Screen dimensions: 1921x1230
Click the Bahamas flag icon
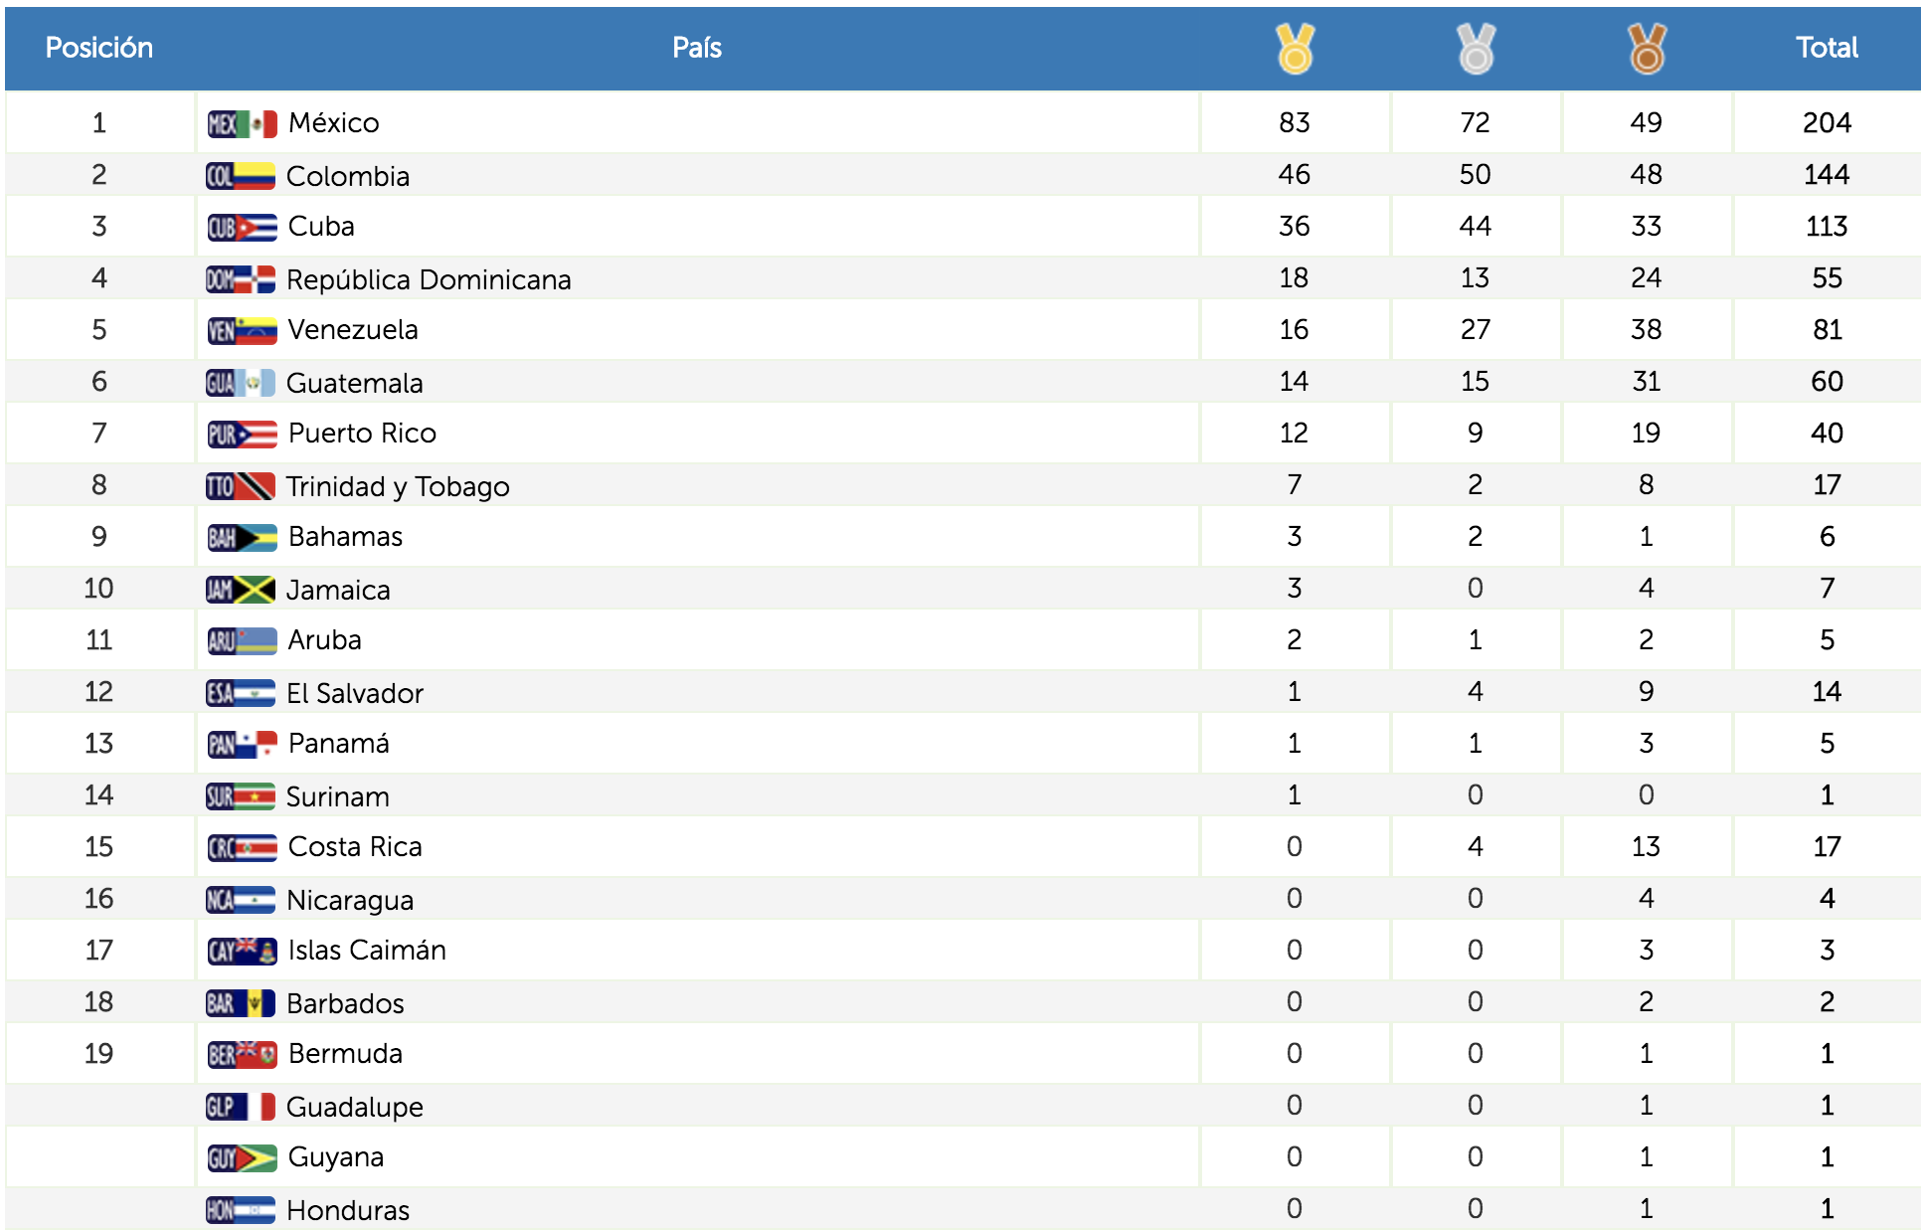click(242, 537)
